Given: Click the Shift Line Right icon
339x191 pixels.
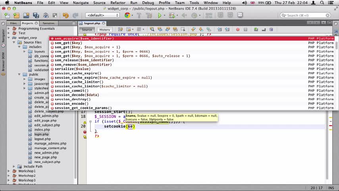Looking at the screenshot, I should click(227, 29).
